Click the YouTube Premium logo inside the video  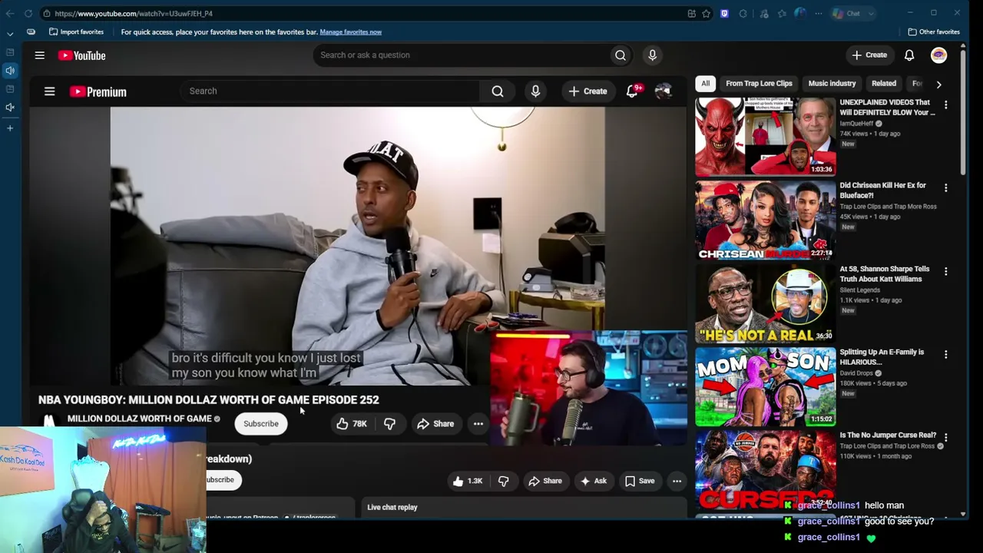tap(98, 91)
